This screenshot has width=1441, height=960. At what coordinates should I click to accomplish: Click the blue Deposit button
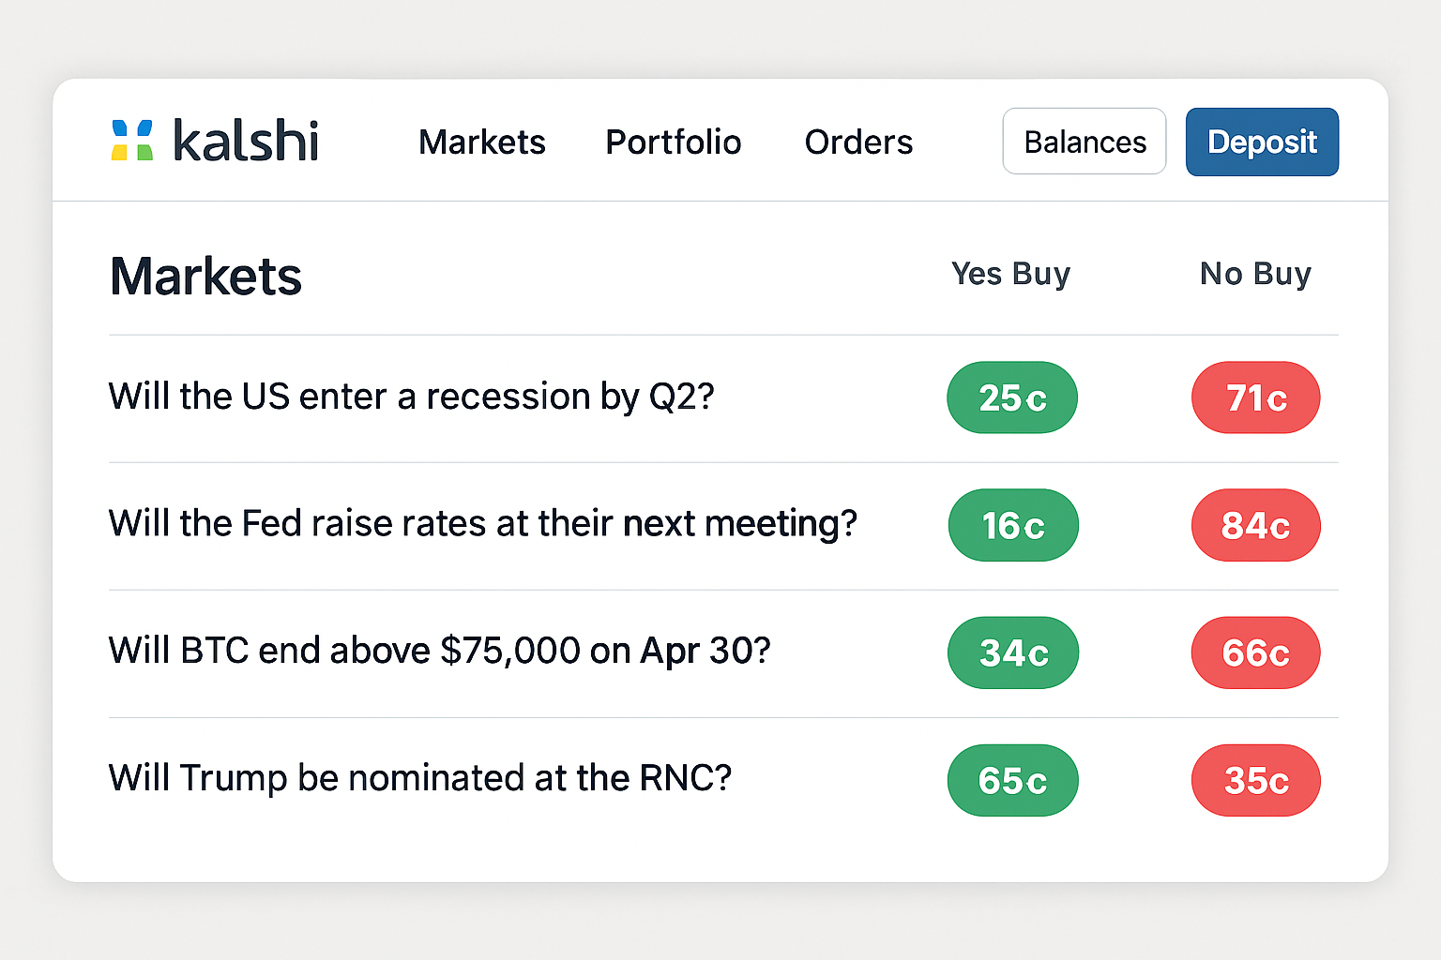click(x=1262, y=142)
